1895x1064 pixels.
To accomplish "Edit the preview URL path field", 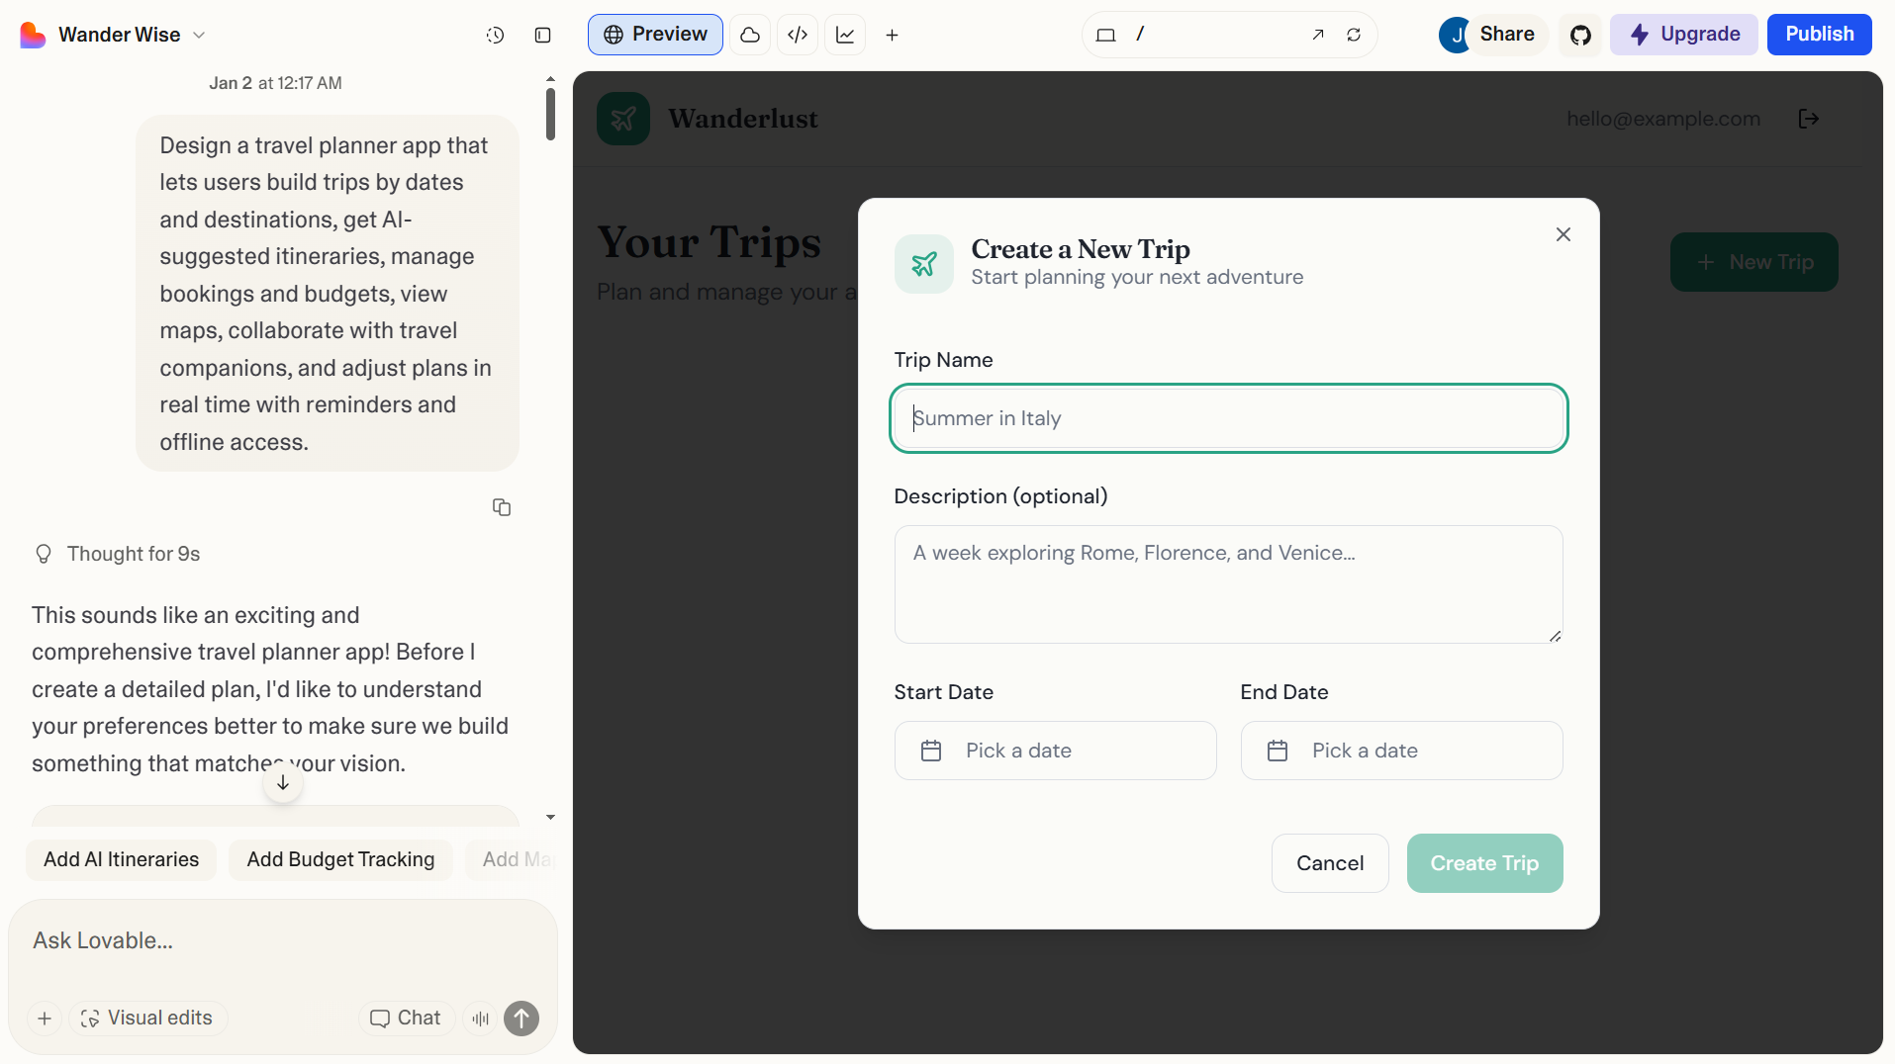I will 1216,35.
